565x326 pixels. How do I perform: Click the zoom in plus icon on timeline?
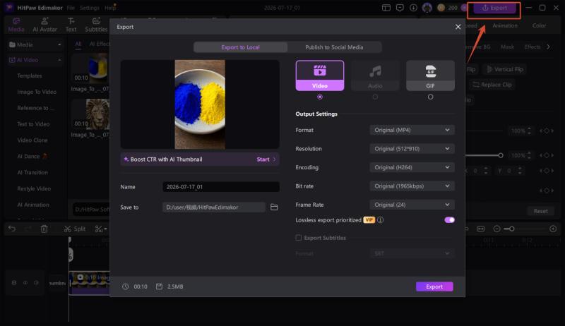coord(553,229)
